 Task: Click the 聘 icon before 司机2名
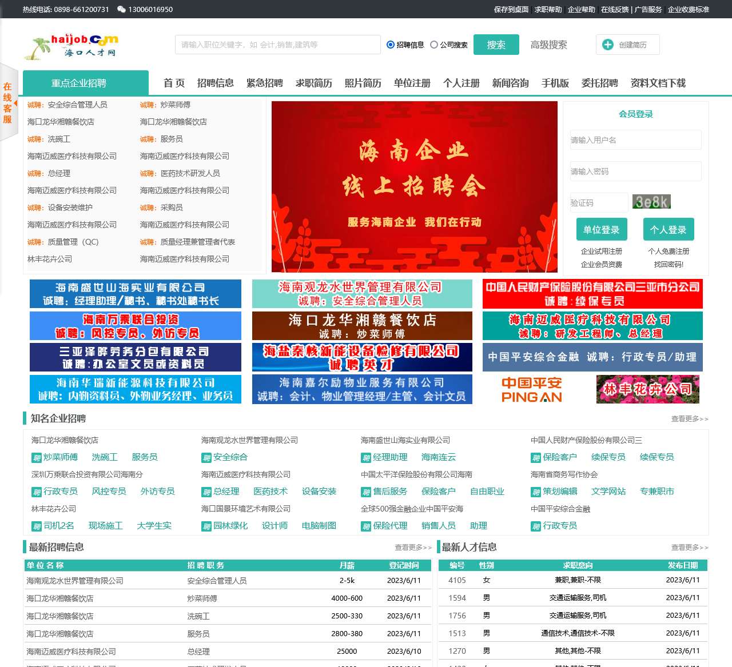[37, 526]
